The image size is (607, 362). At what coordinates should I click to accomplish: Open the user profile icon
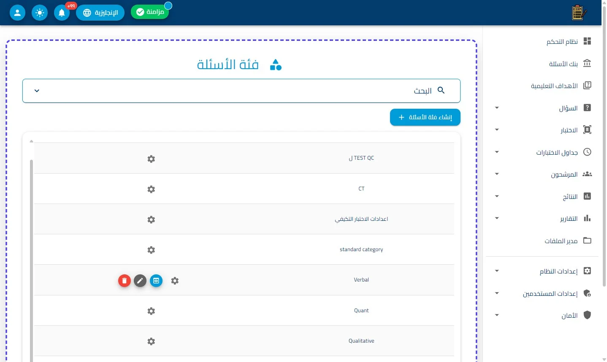(x=17, y=13)
